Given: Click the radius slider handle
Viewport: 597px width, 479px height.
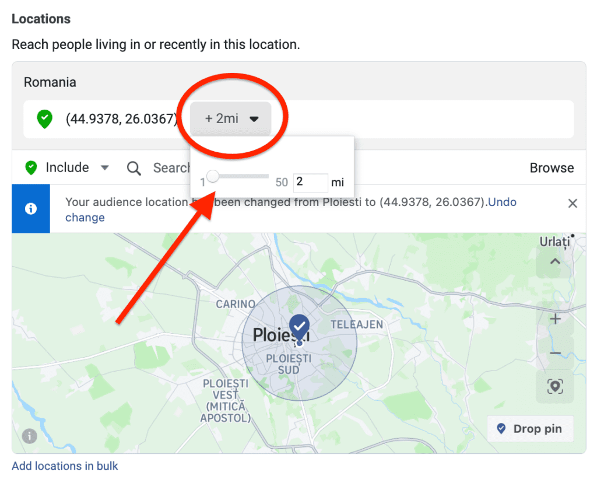Looking at the screenshot, I should click(213, 176).
